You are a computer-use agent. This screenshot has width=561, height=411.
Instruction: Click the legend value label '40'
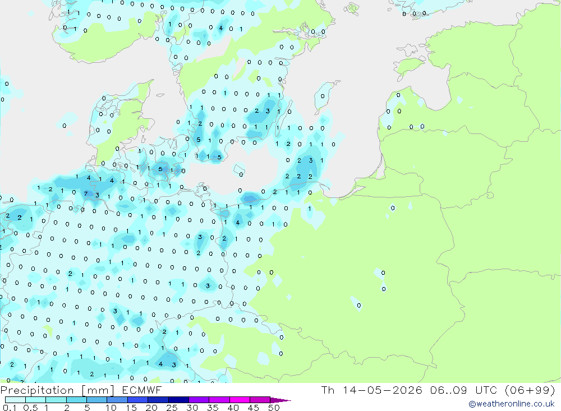click(233, 408)
